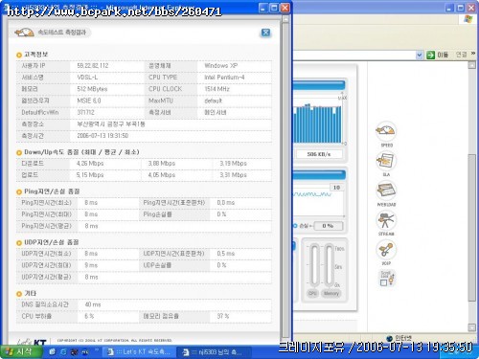Select the 512 MBytes memory value
479x359 pixels.
[92, 89]
